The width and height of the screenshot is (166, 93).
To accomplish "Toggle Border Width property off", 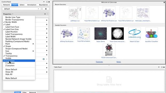I will pos(19,22).
